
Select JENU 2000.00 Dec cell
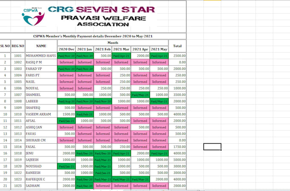pyautogui.click(x=67, y=153)
